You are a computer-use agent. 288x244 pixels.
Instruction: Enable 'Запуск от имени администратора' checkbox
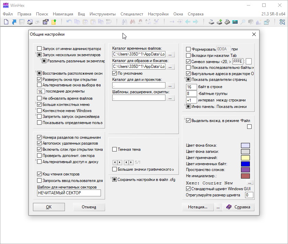(39, 49)
